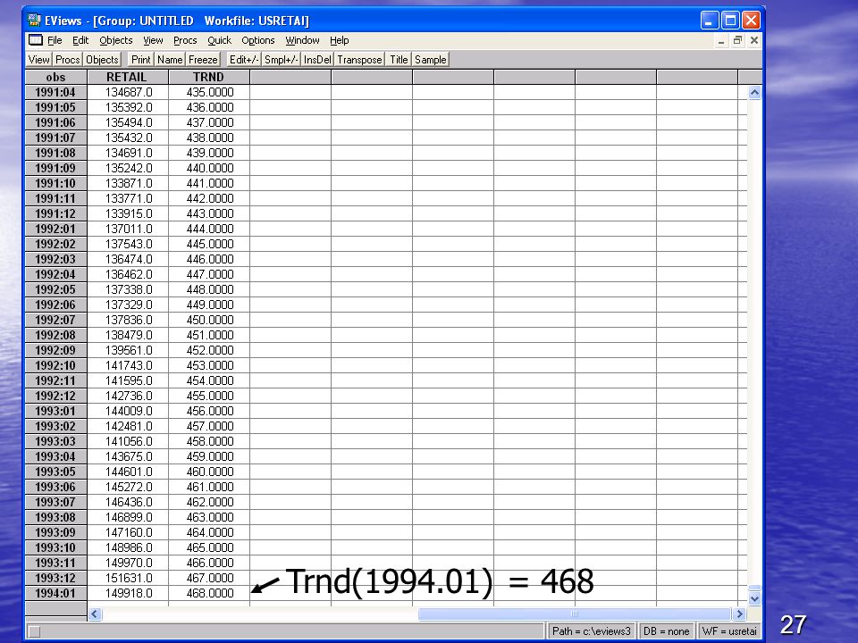This screenshot has height=643, width=858.
Task: Click TRND cell 450.0000
Action: 209,320
